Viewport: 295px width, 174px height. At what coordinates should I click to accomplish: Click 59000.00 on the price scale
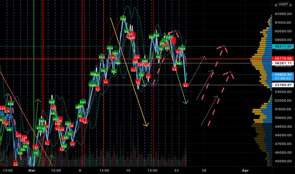tap(283, 40)
